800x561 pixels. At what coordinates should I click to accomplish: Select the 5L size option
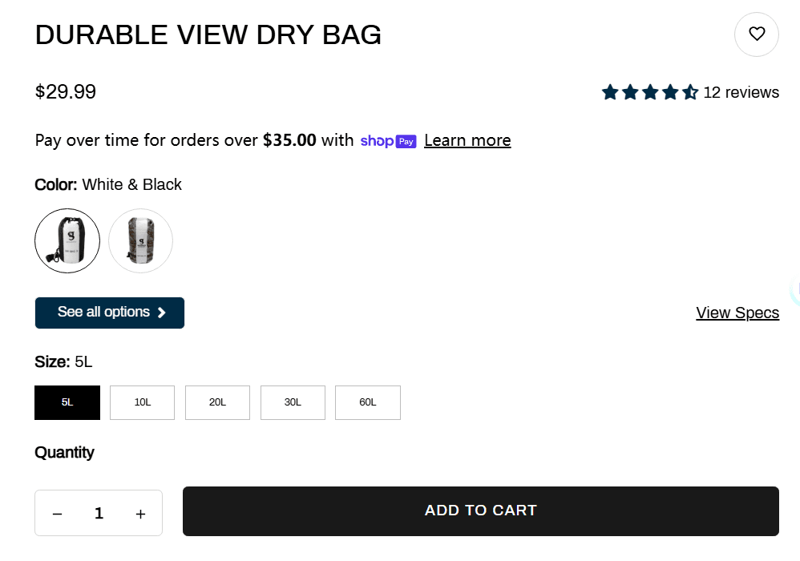67,402
